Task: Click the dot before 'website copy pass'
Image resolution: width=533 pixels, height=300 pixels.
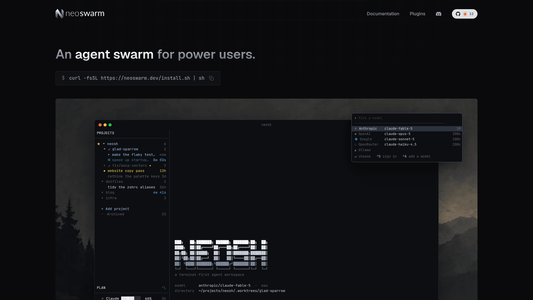Action: 104,171
